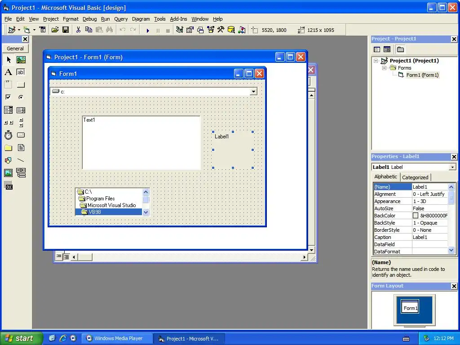Collapse Forms folder node

pyautogui.click(x=384, y=68)
